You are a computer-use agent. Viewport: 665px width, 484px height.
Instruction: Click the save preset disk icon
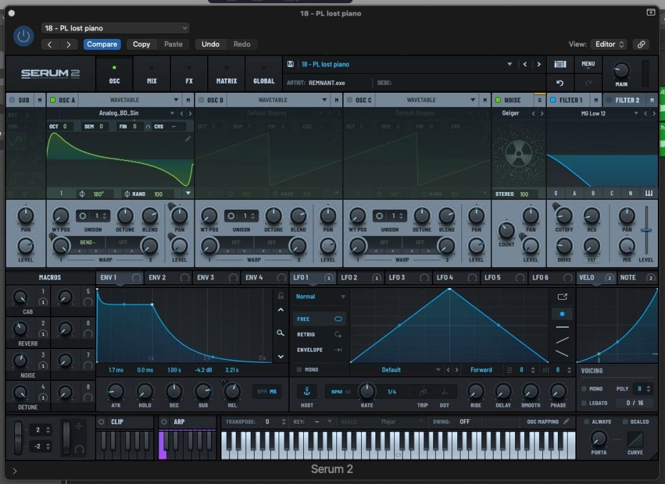tap(290, 64)
